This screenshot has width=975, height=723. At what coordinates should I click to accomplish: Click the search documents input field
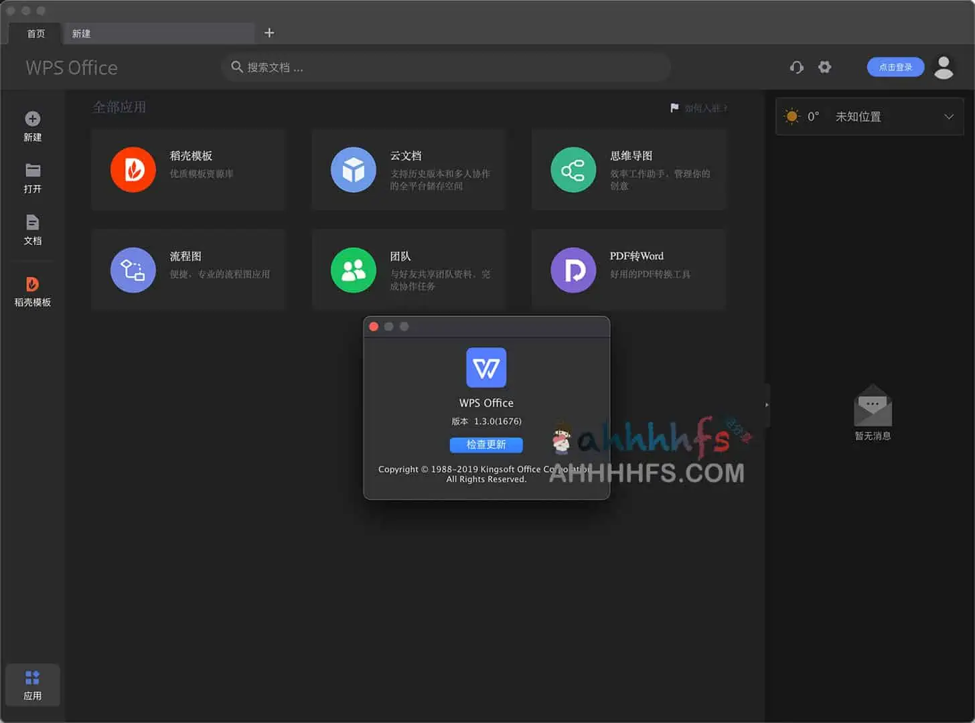[446, 67]
